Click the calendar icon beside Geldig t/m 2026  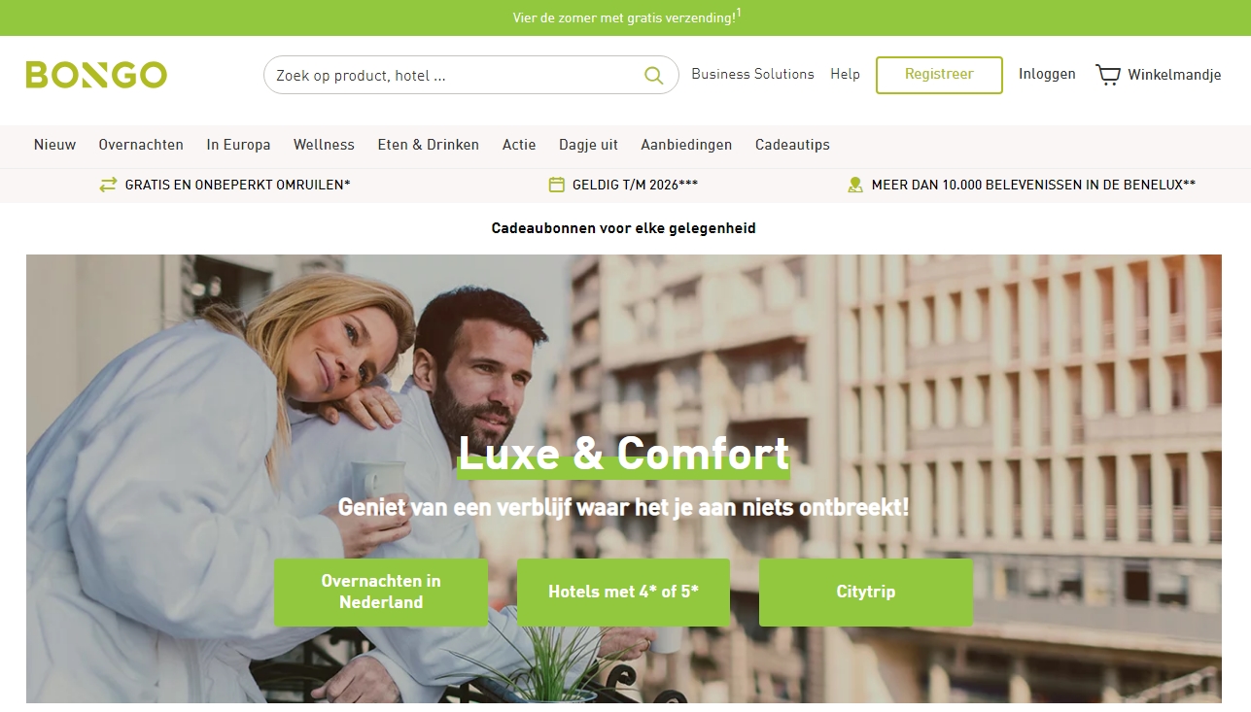pyautogui.click(x=557, y=185)
